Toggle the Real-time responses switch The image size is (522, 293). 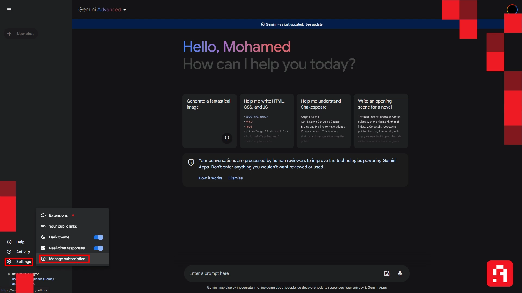(x=98, y=248)
